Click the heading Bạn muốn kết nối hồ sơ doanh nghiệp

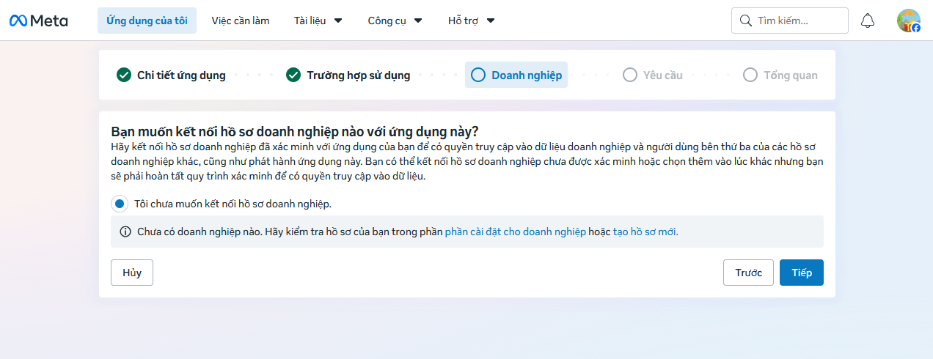295,132
